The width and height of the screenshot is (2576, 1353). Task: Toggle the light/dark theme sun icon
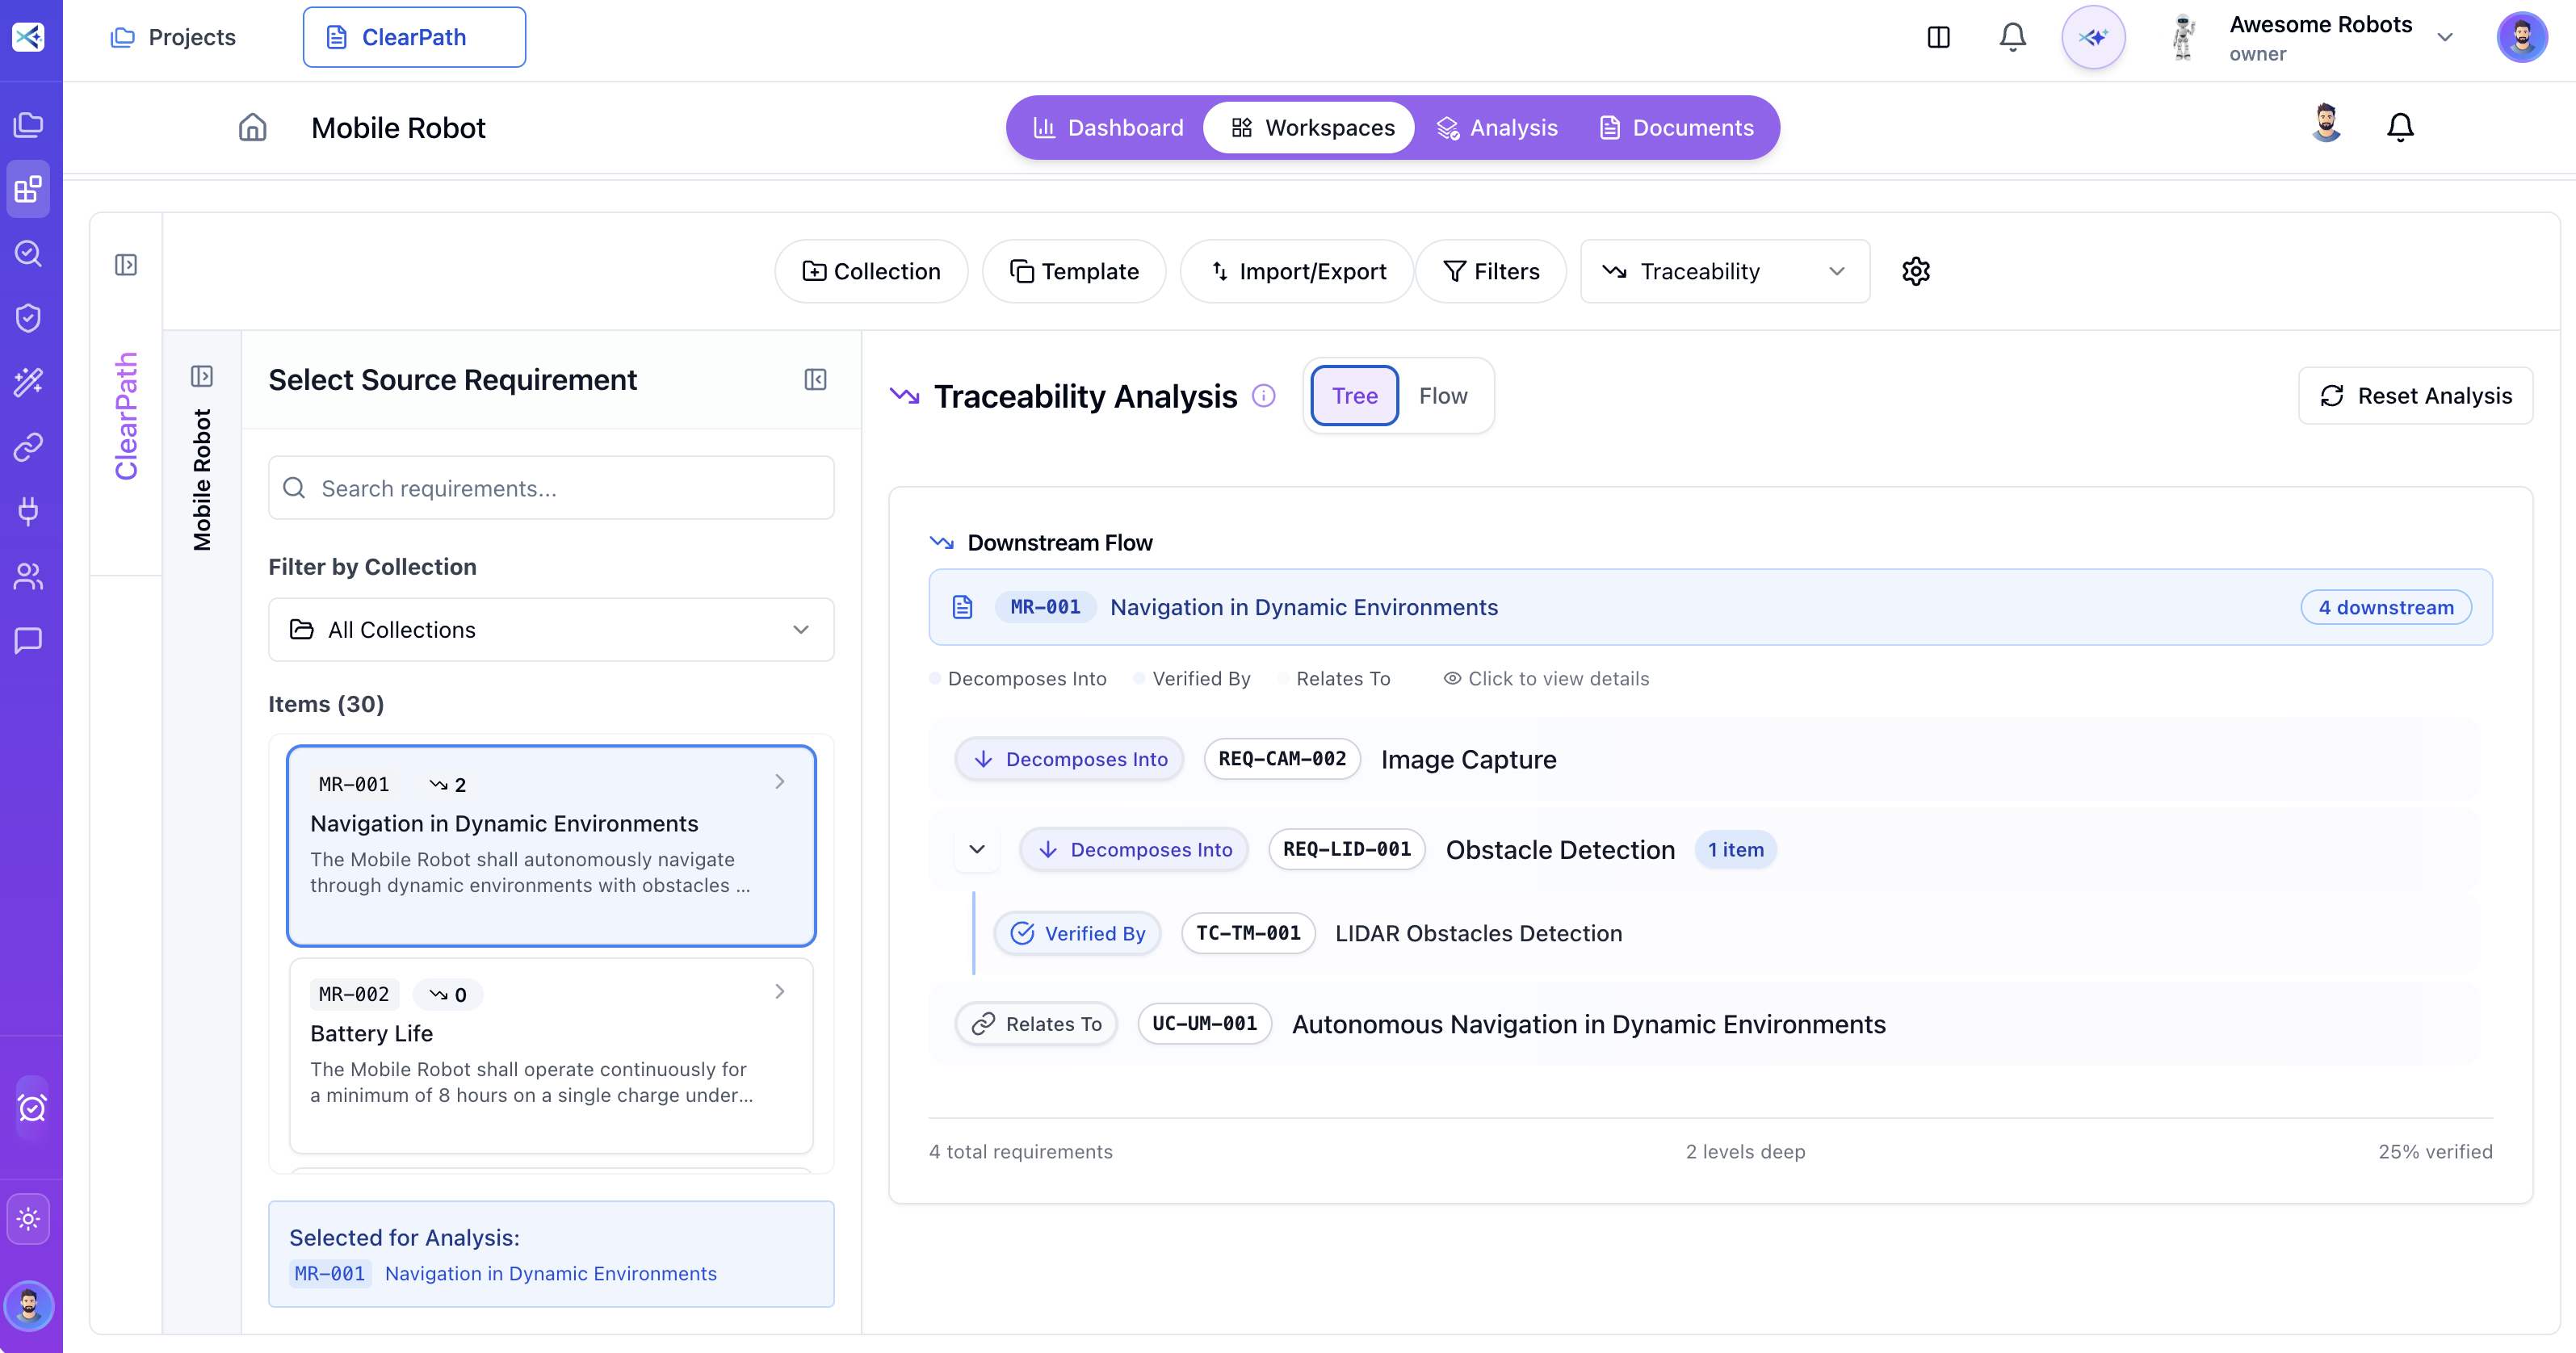[28, 1218]
